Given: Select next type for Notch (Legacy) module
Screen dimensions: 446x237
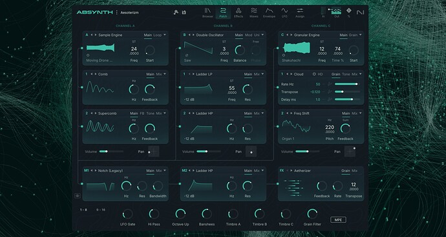Looking at the screenshot, I should point(96,171).
